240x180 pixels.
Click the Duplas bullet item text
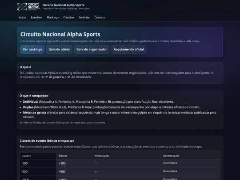112,107
